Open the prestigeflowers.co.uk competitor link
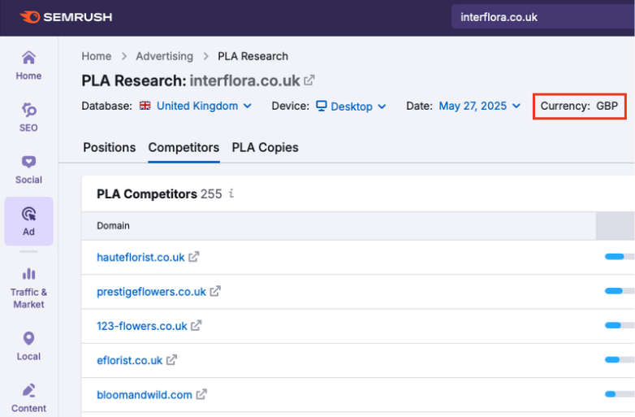The height and width of the screenshot is (417, 635). (x=151, y=291)
